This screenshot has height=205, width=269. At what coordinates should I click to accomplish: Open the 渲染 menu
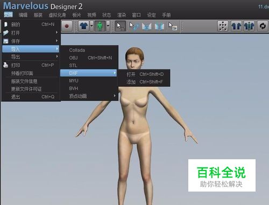[122, 15]
